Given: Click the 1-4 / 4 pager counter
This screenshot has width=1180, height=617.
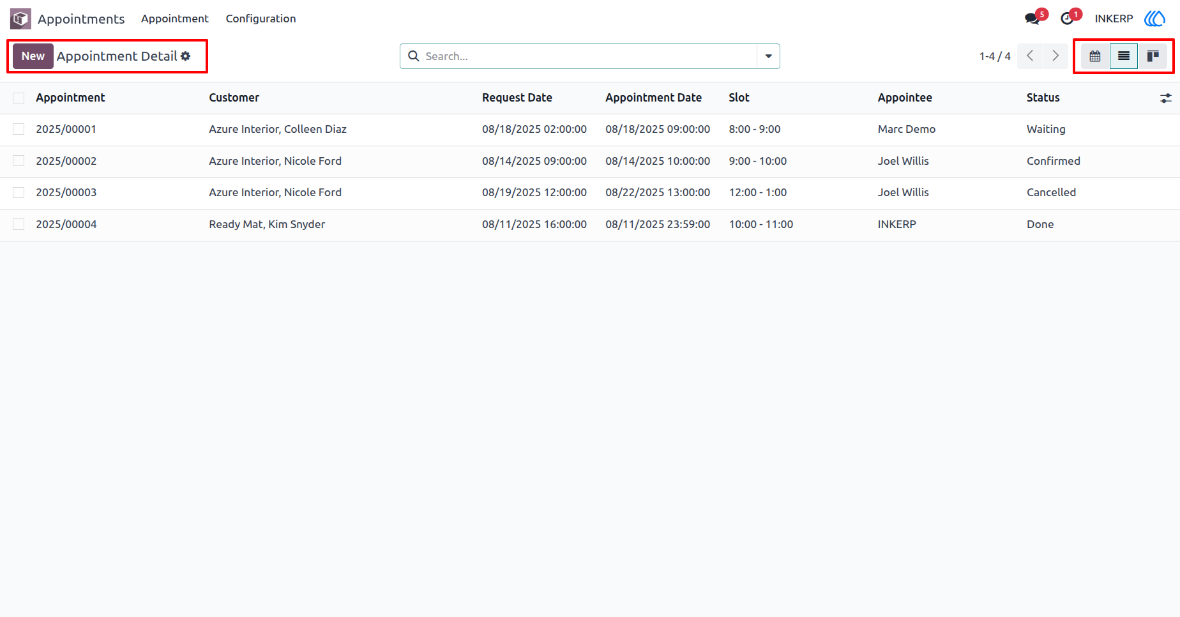Looking at the screenshot, I should tap(995, 56).
